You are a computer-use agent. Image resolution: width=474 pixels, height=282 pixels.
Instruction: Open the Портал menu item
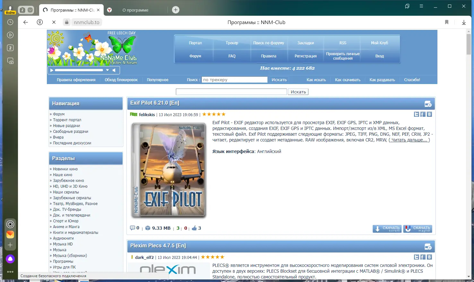pyautogui.click(x=195, y=43)
